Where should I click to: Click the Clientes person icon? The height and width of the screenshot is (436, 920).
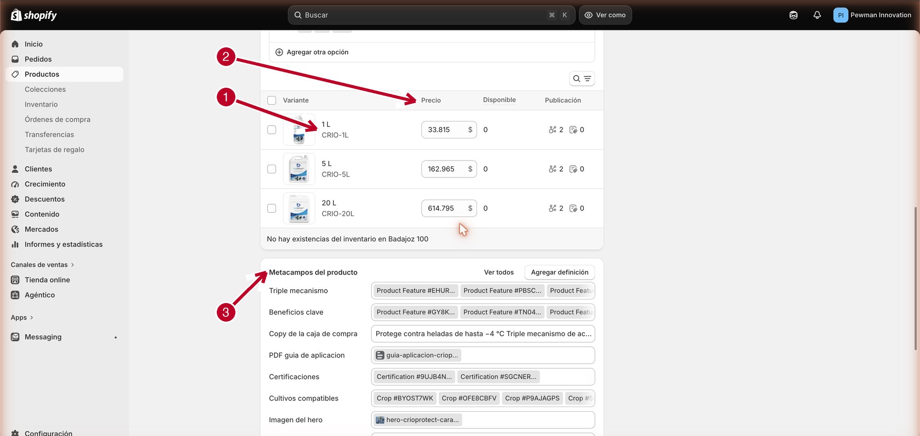click(15, 169)
